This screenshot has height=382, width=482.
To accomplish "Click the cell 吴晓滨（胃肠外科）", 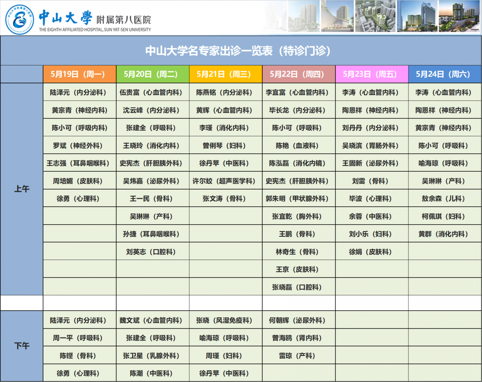I will pos(372,146).
